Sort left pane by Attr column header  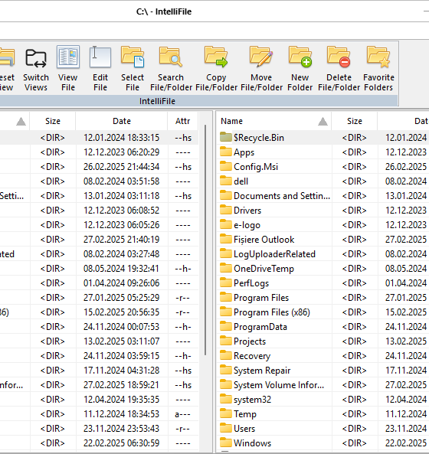182,121
